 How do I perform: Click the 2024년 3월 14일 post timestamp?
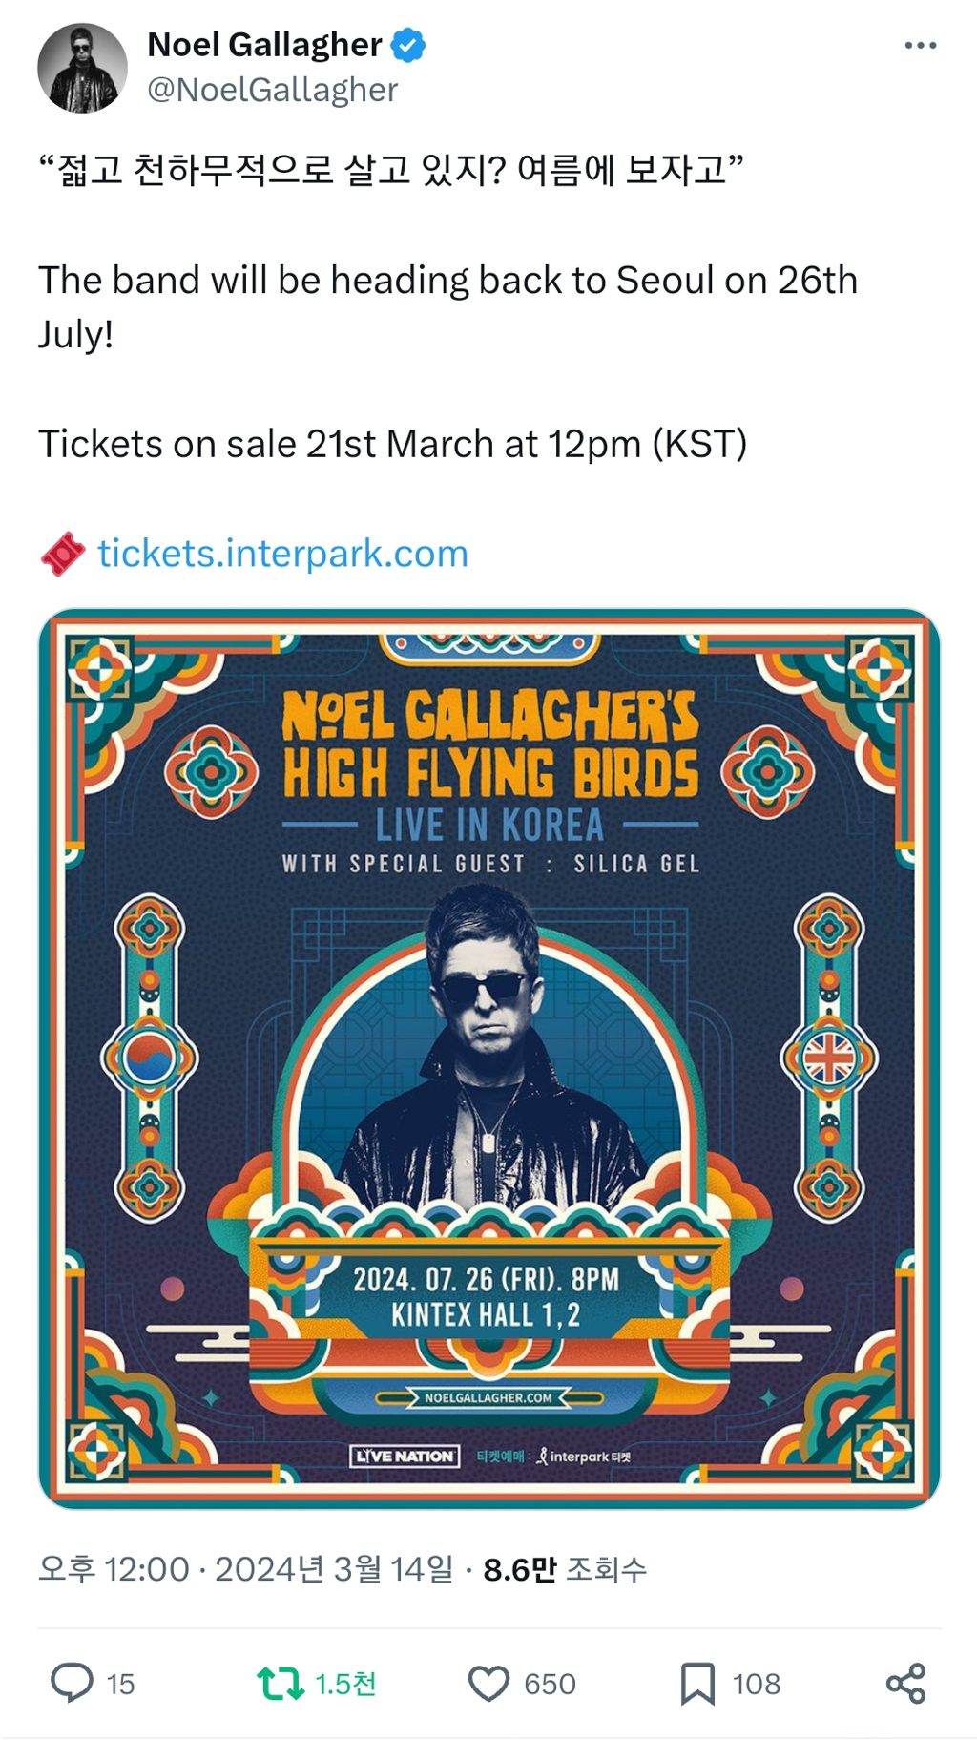click(x=334, y=1570)
